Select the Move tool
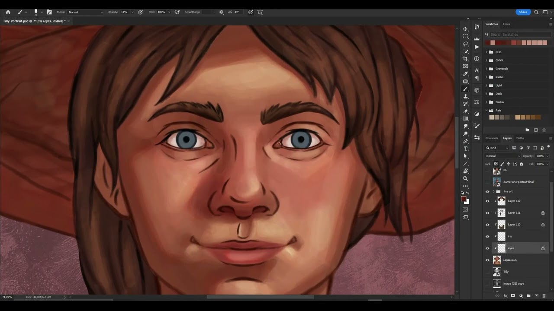 (466, 29)
